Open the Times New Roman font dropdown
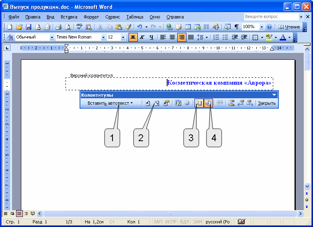This screenshot has width=313, height=227. click(103, 37)
